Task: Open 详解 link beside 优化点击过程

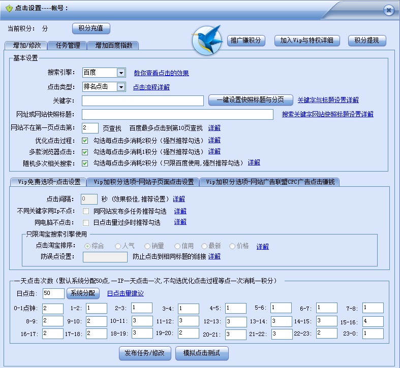Action: click(214, 140)
